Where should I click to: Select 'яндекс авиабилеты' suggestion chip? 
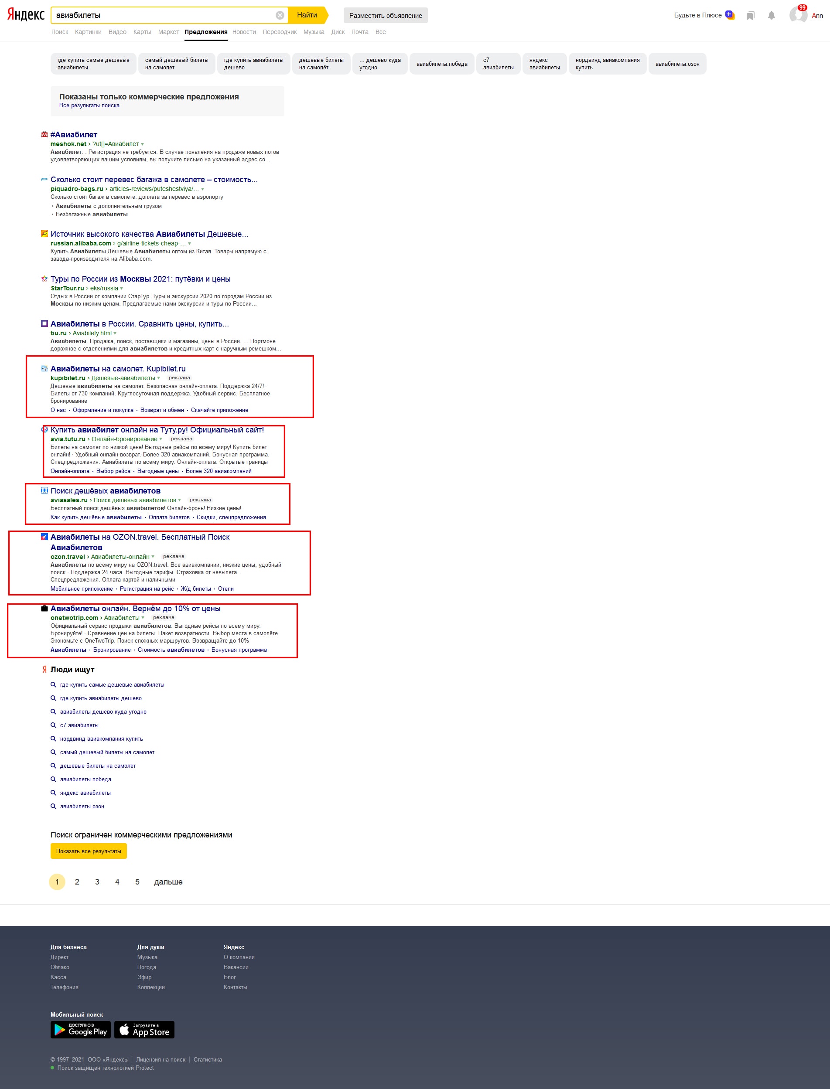[x=544, y=64]
